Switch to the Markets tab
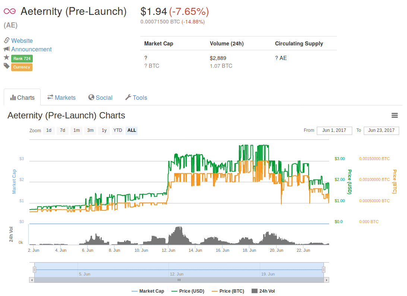 [61, 98]
